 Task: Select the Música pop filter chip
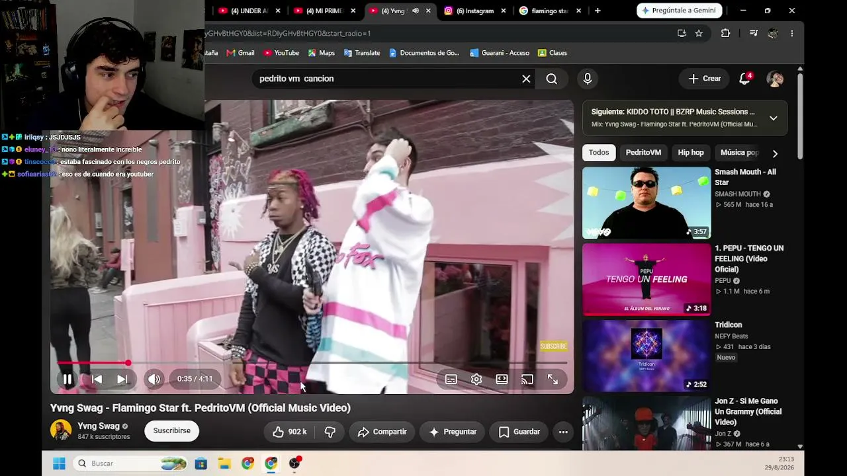(x=738, y=153)
